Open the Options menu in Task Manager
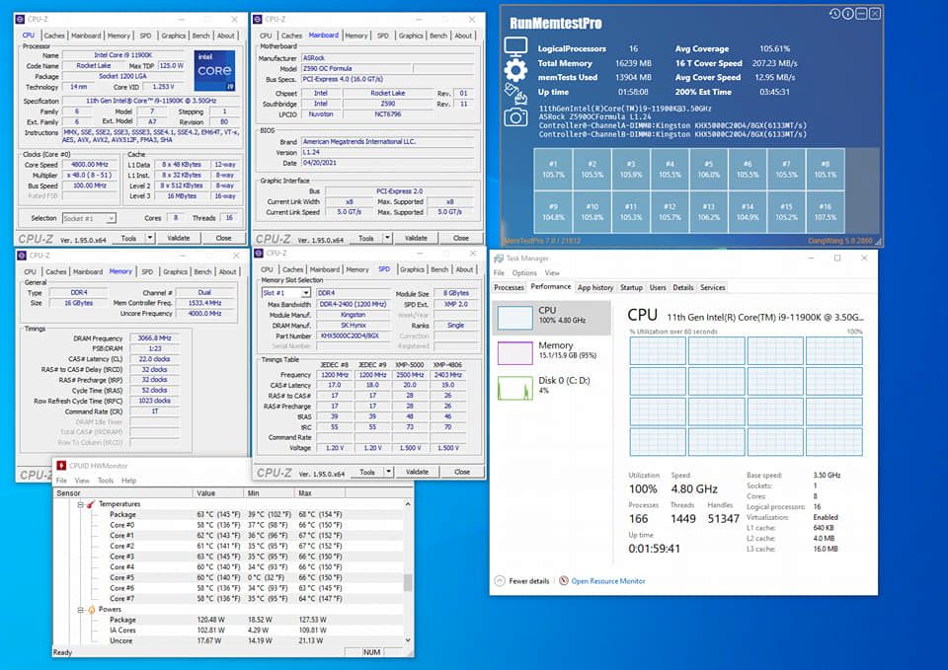The height and width of the screenshot is (670, 948). 524,273
